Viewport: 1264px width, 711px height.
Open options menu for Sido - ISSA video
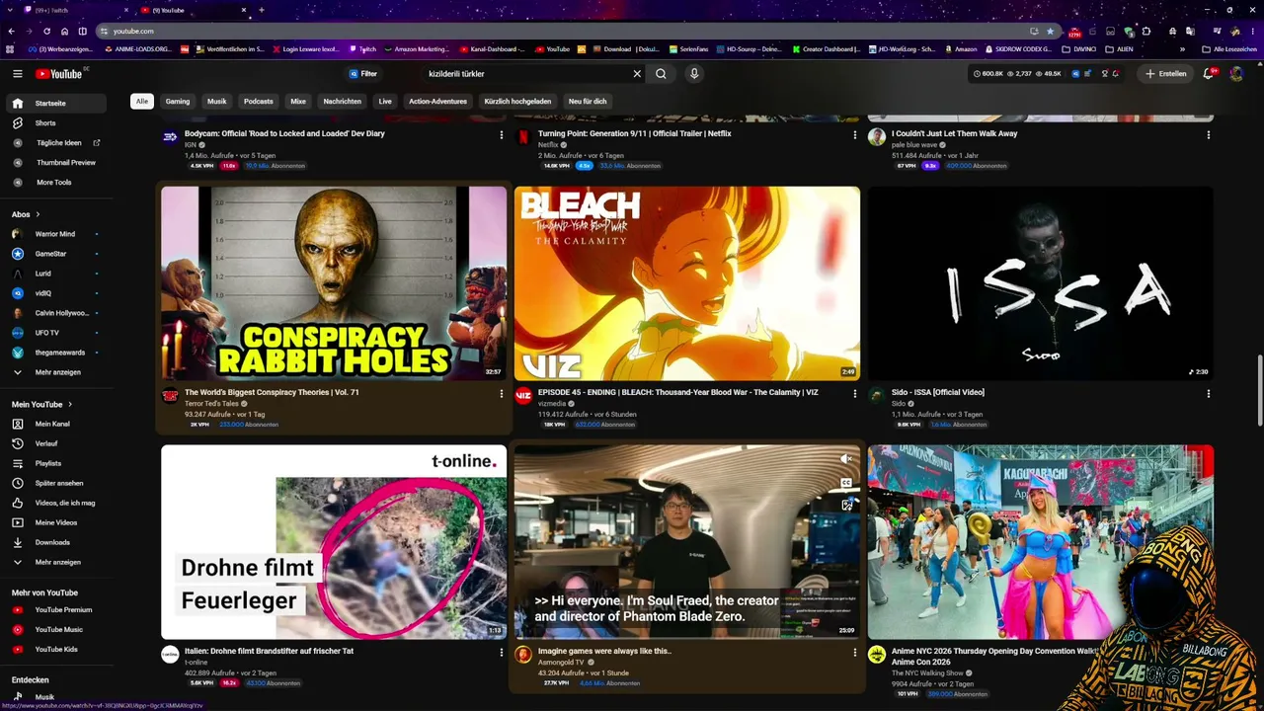point(1208,393)
